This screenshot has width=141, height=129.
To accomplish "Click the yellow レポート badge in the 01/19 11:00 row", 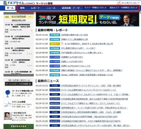I will pyautogui.click(x=55, y=44).
